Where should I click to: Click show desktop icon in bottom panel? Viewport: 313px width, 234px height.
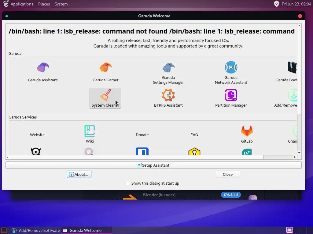(4, 230)
